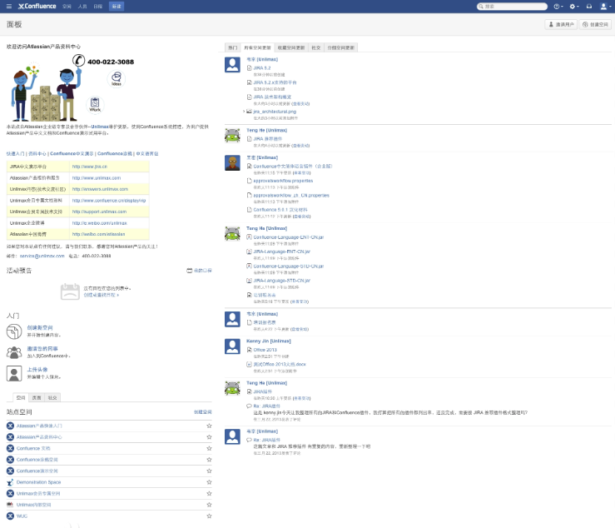Star the WUC space as favorite
Viewport: 615px width, 528px height.
point(209,516)
